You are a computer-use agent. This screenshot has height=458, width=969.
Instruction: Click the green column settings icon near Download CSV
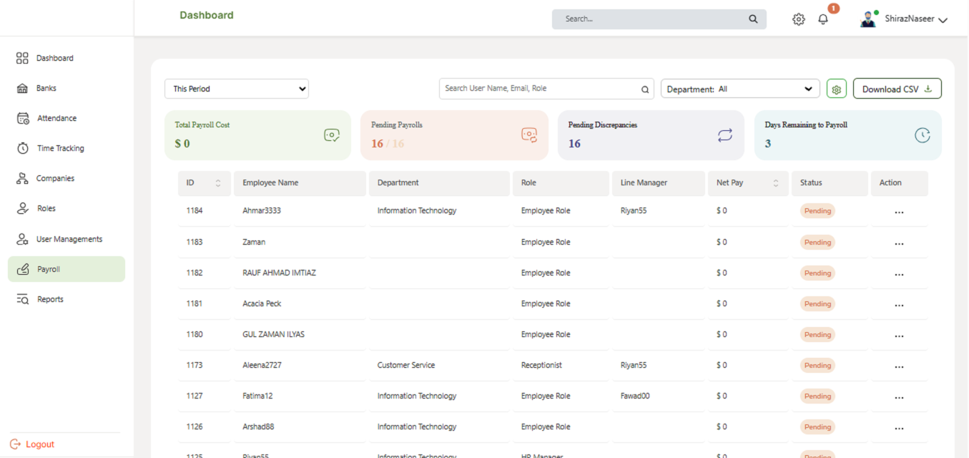[x=836, y=89]
